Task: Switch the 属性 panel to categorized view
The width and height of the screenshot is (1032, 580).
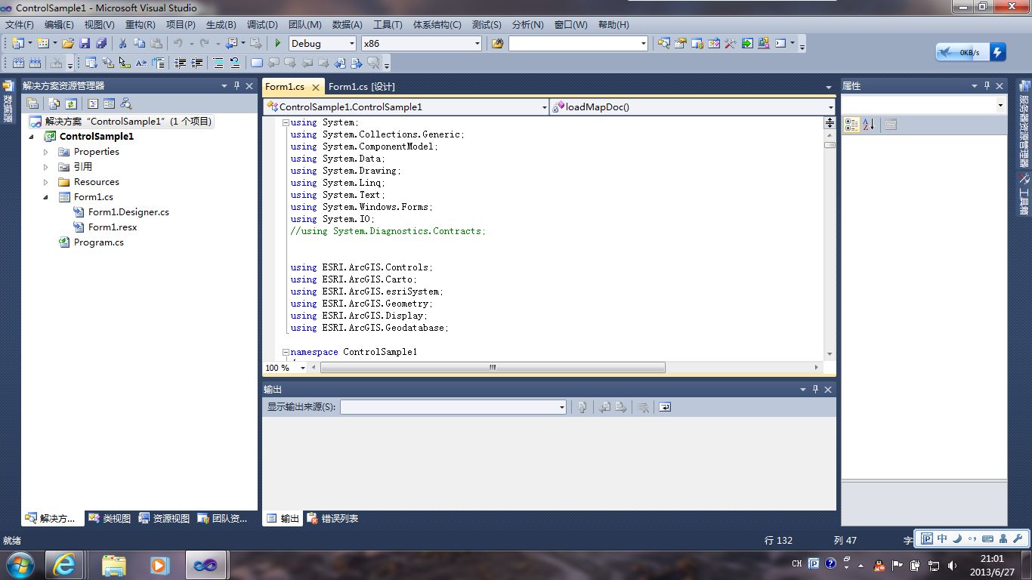Action: (852, 125)
